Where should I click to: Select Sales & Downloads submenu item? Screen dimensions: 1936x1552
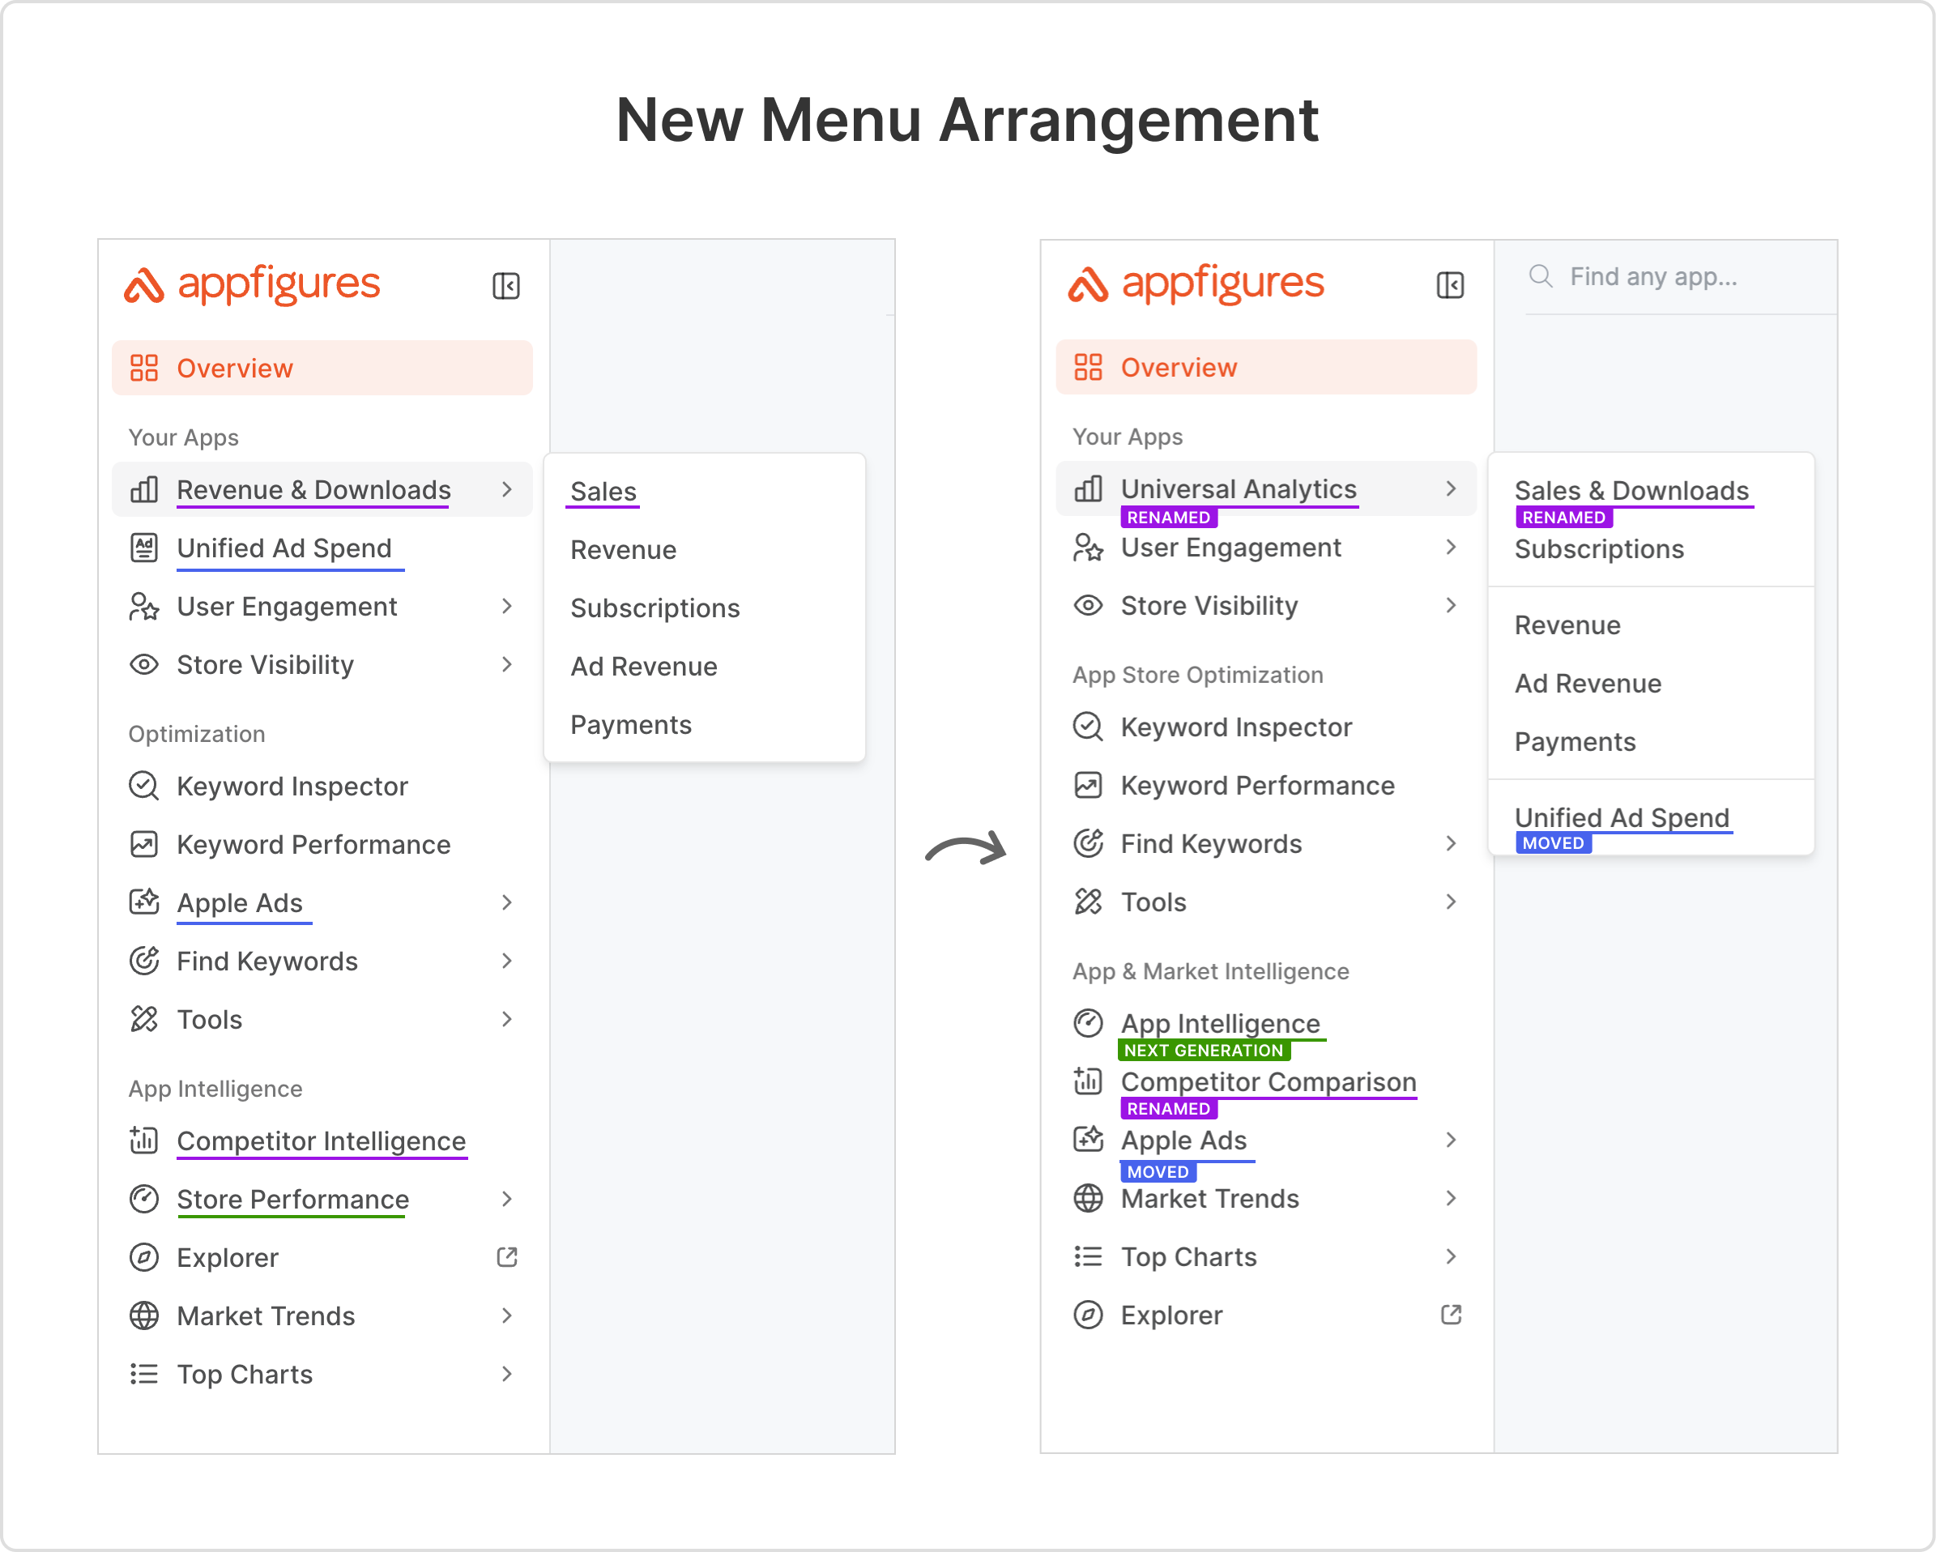click(x=1631, y=490)
